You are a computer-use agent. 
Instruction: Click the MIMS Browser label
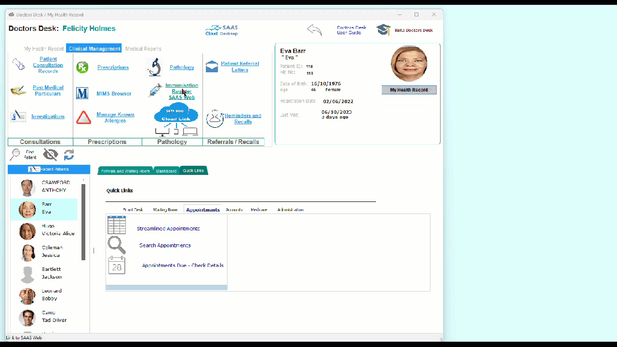tap(114, 93)
